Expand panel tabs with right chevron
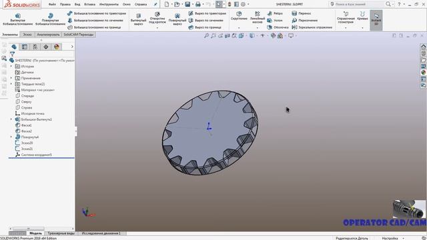The width and height of the screenshot is (427, 240). coord(72,47)
